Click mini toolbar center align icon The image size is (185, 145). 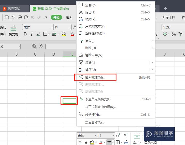(x=109, y=142)
